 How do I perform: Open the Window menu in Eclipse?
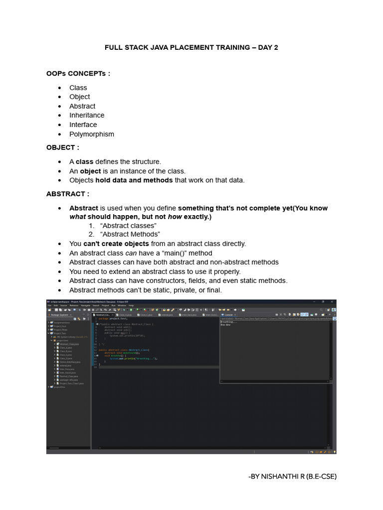(122, 305)
